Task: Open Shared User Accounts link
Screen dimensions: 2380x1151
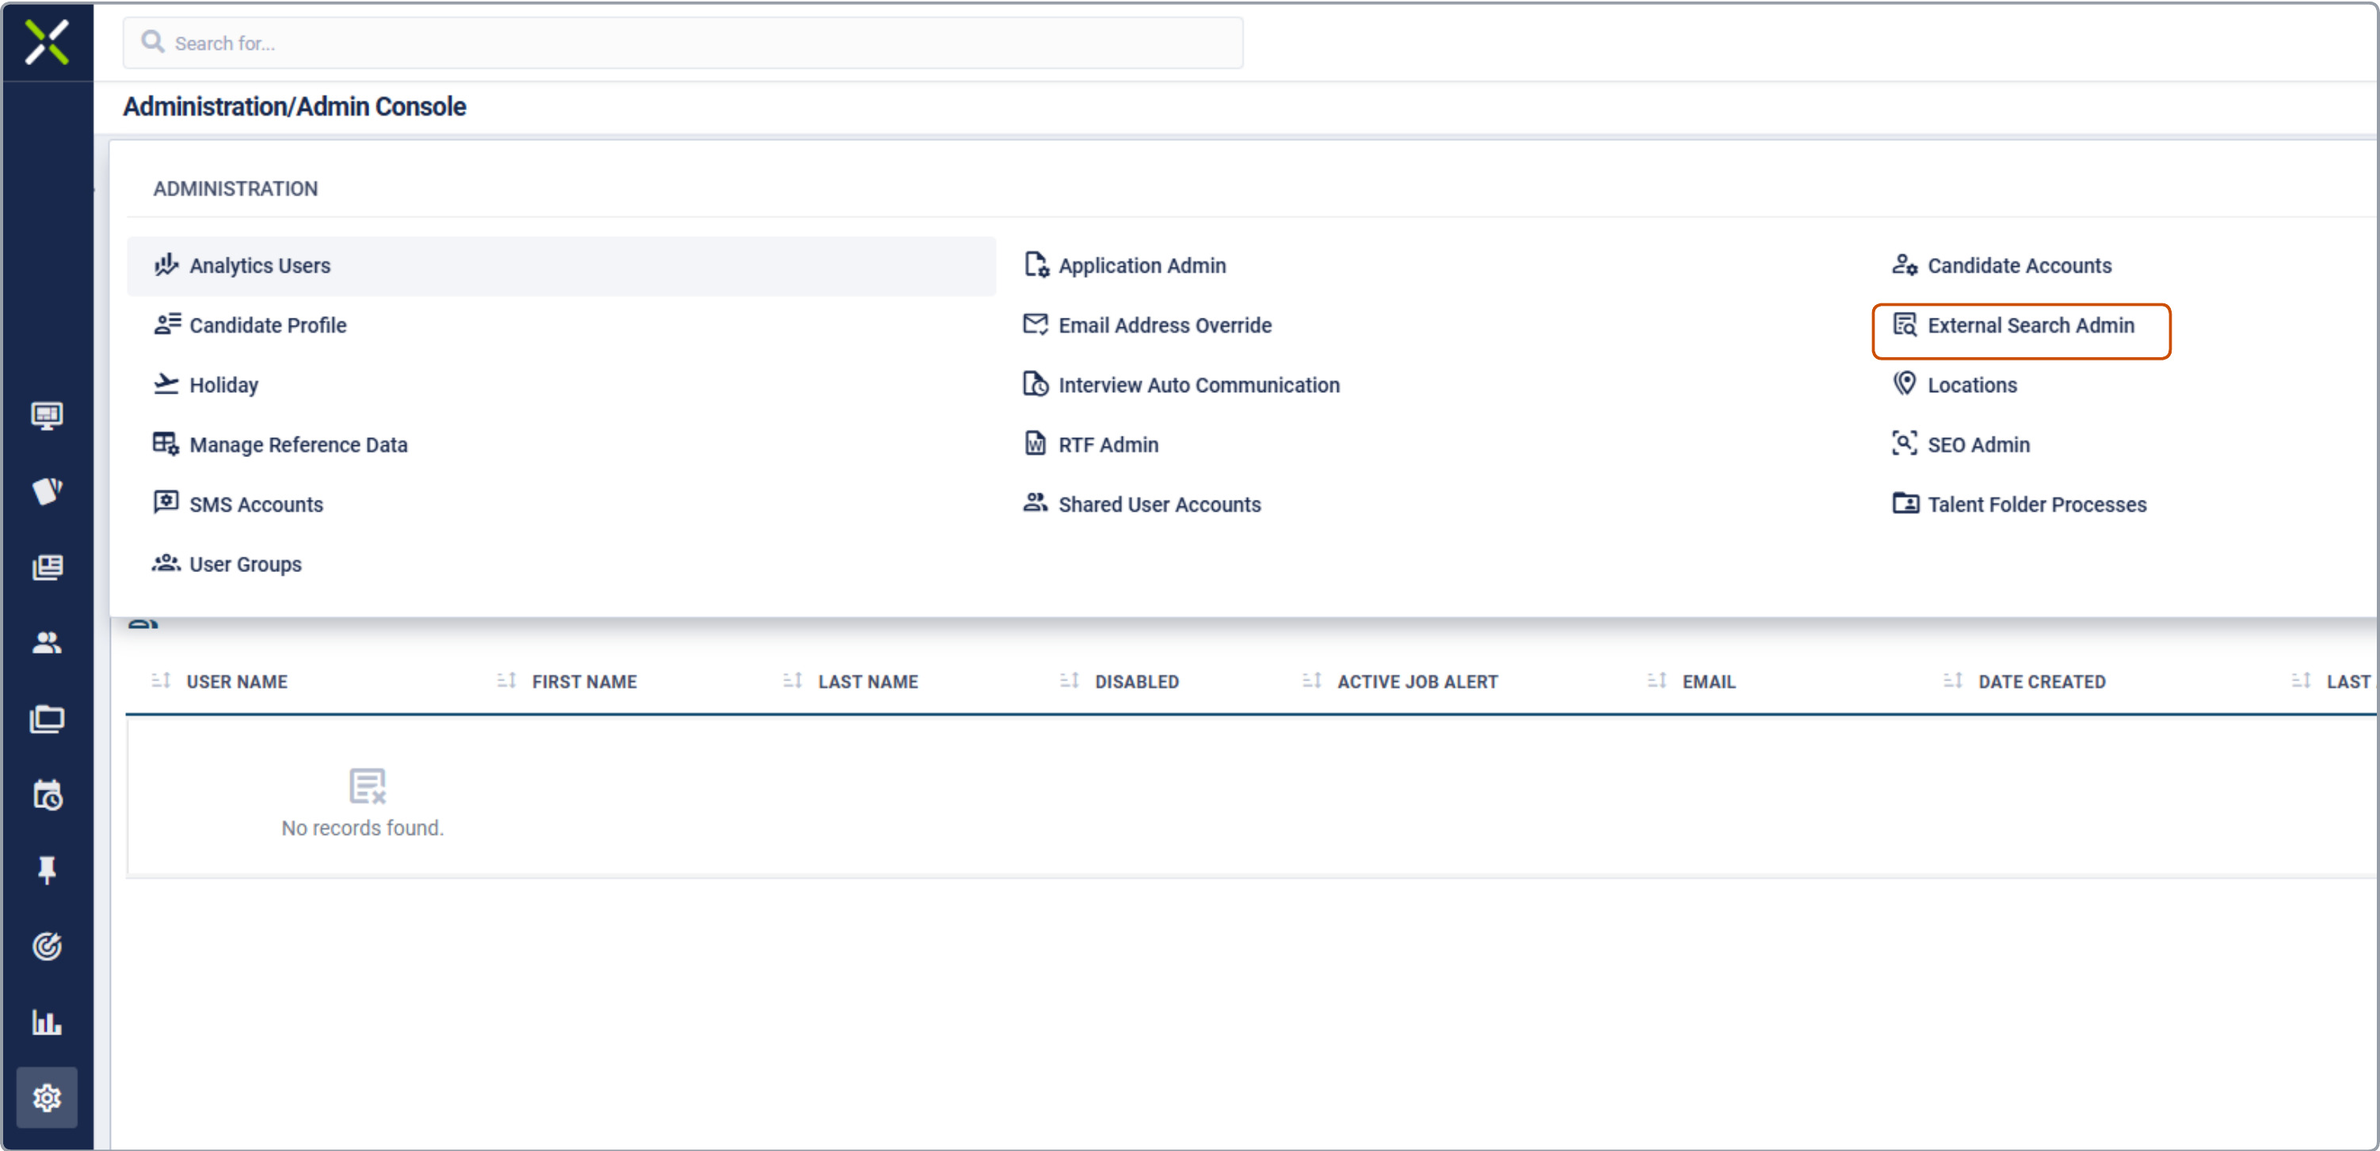Action: click(x=1158, y=505)
